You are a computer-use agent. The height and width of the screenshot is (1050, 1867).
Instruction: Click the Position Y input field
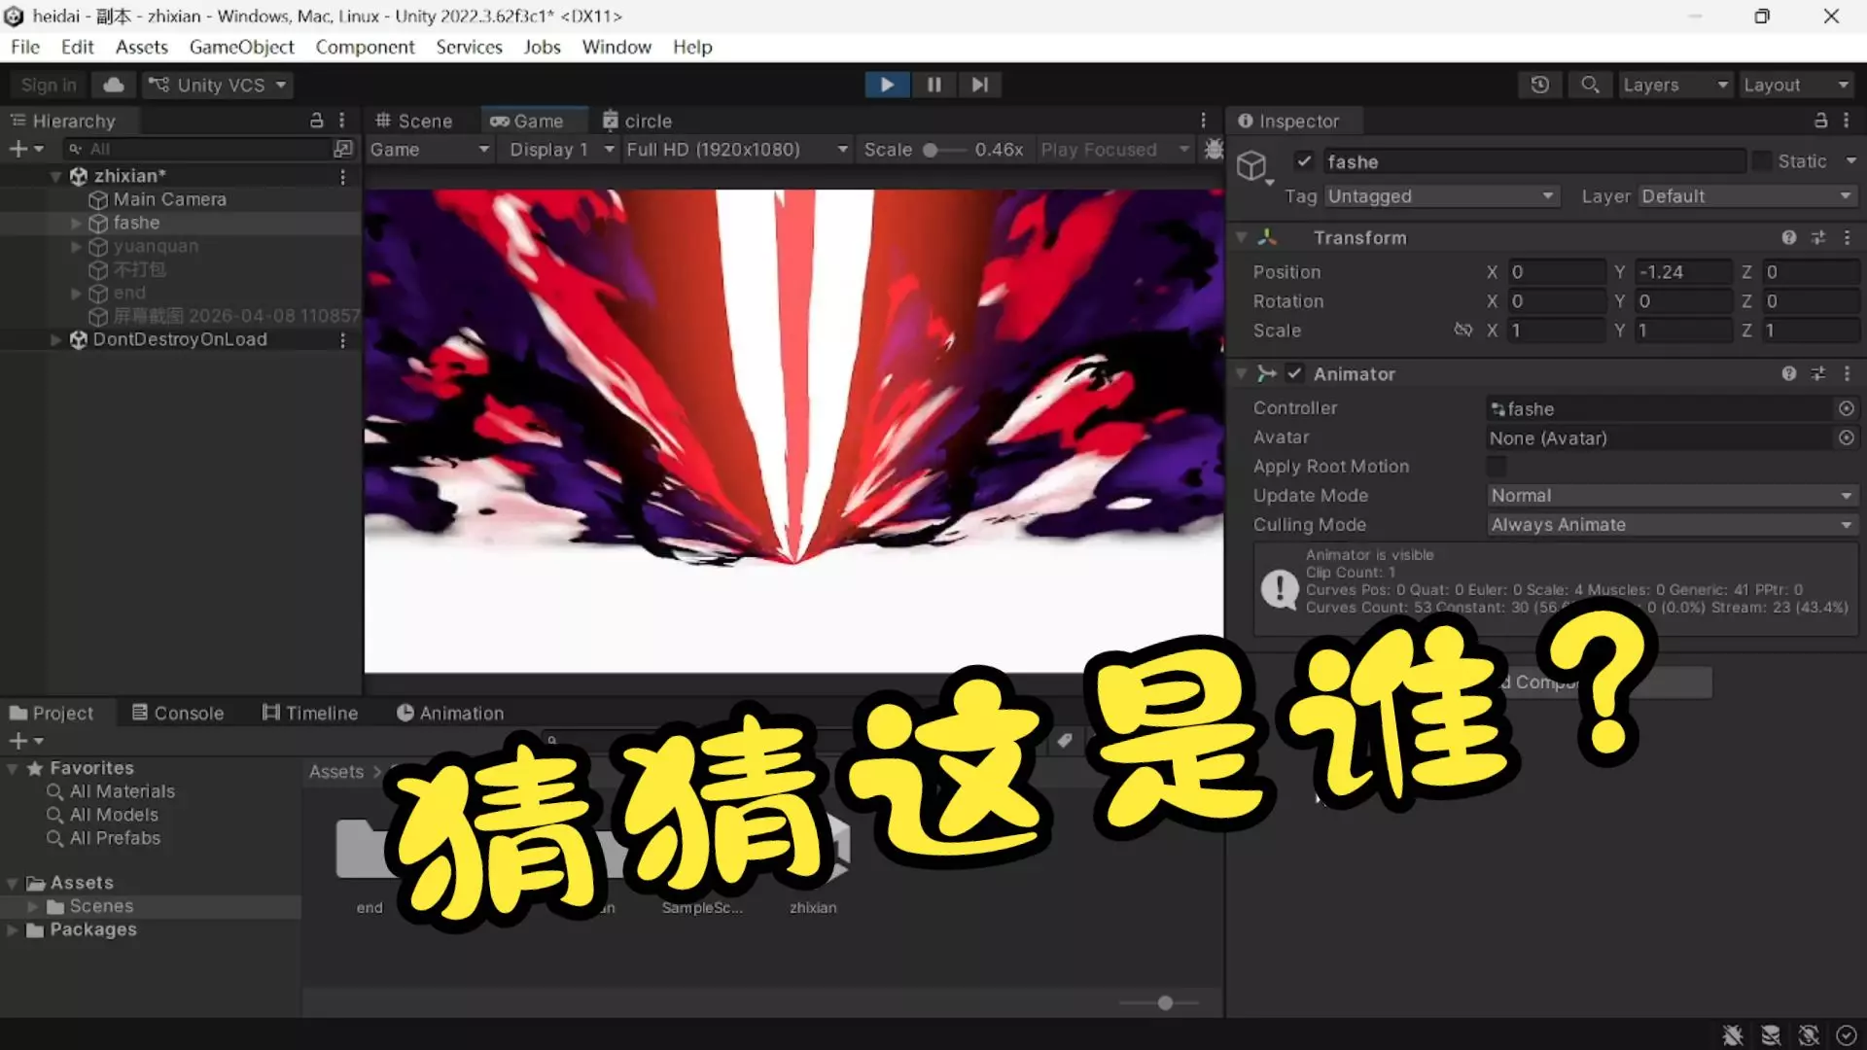(x=1682, y=272)
